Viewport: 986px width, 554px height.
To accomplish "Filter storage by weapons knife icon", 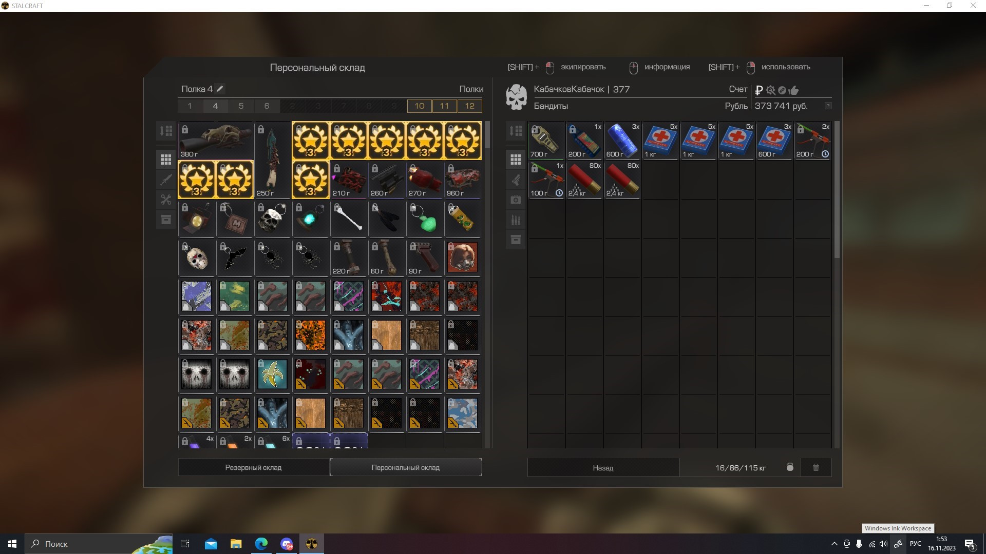I will [166, 180].
